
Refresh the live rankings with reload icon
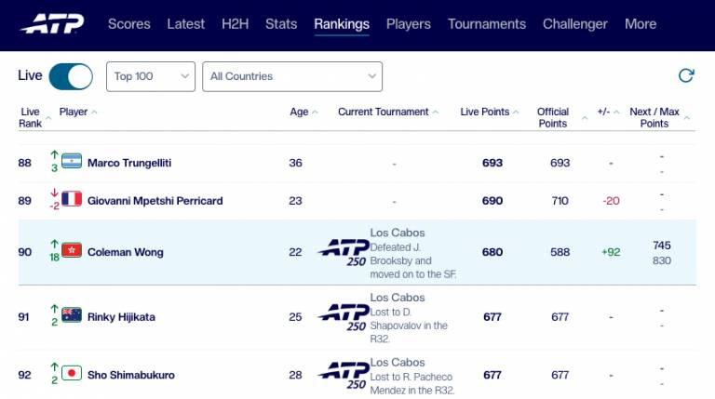[x=686, y=75]
